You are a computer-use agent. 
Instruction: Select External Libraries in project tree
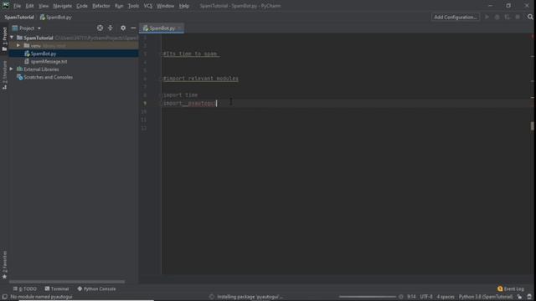pos(41,69)
